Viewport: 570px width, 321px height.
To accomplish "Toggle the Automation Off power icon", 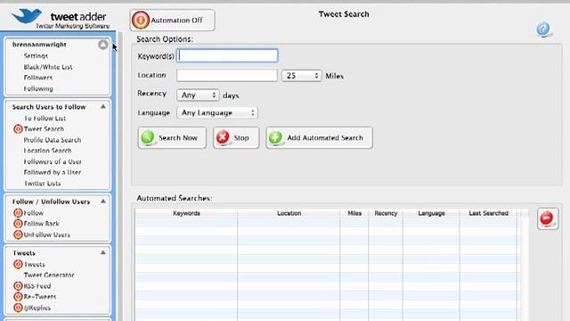I will click(141, 20).
